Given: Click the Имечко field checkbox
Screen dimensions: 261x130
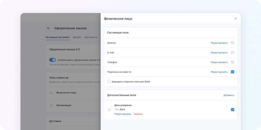Looking at the screenshot, I should [233, 43].
